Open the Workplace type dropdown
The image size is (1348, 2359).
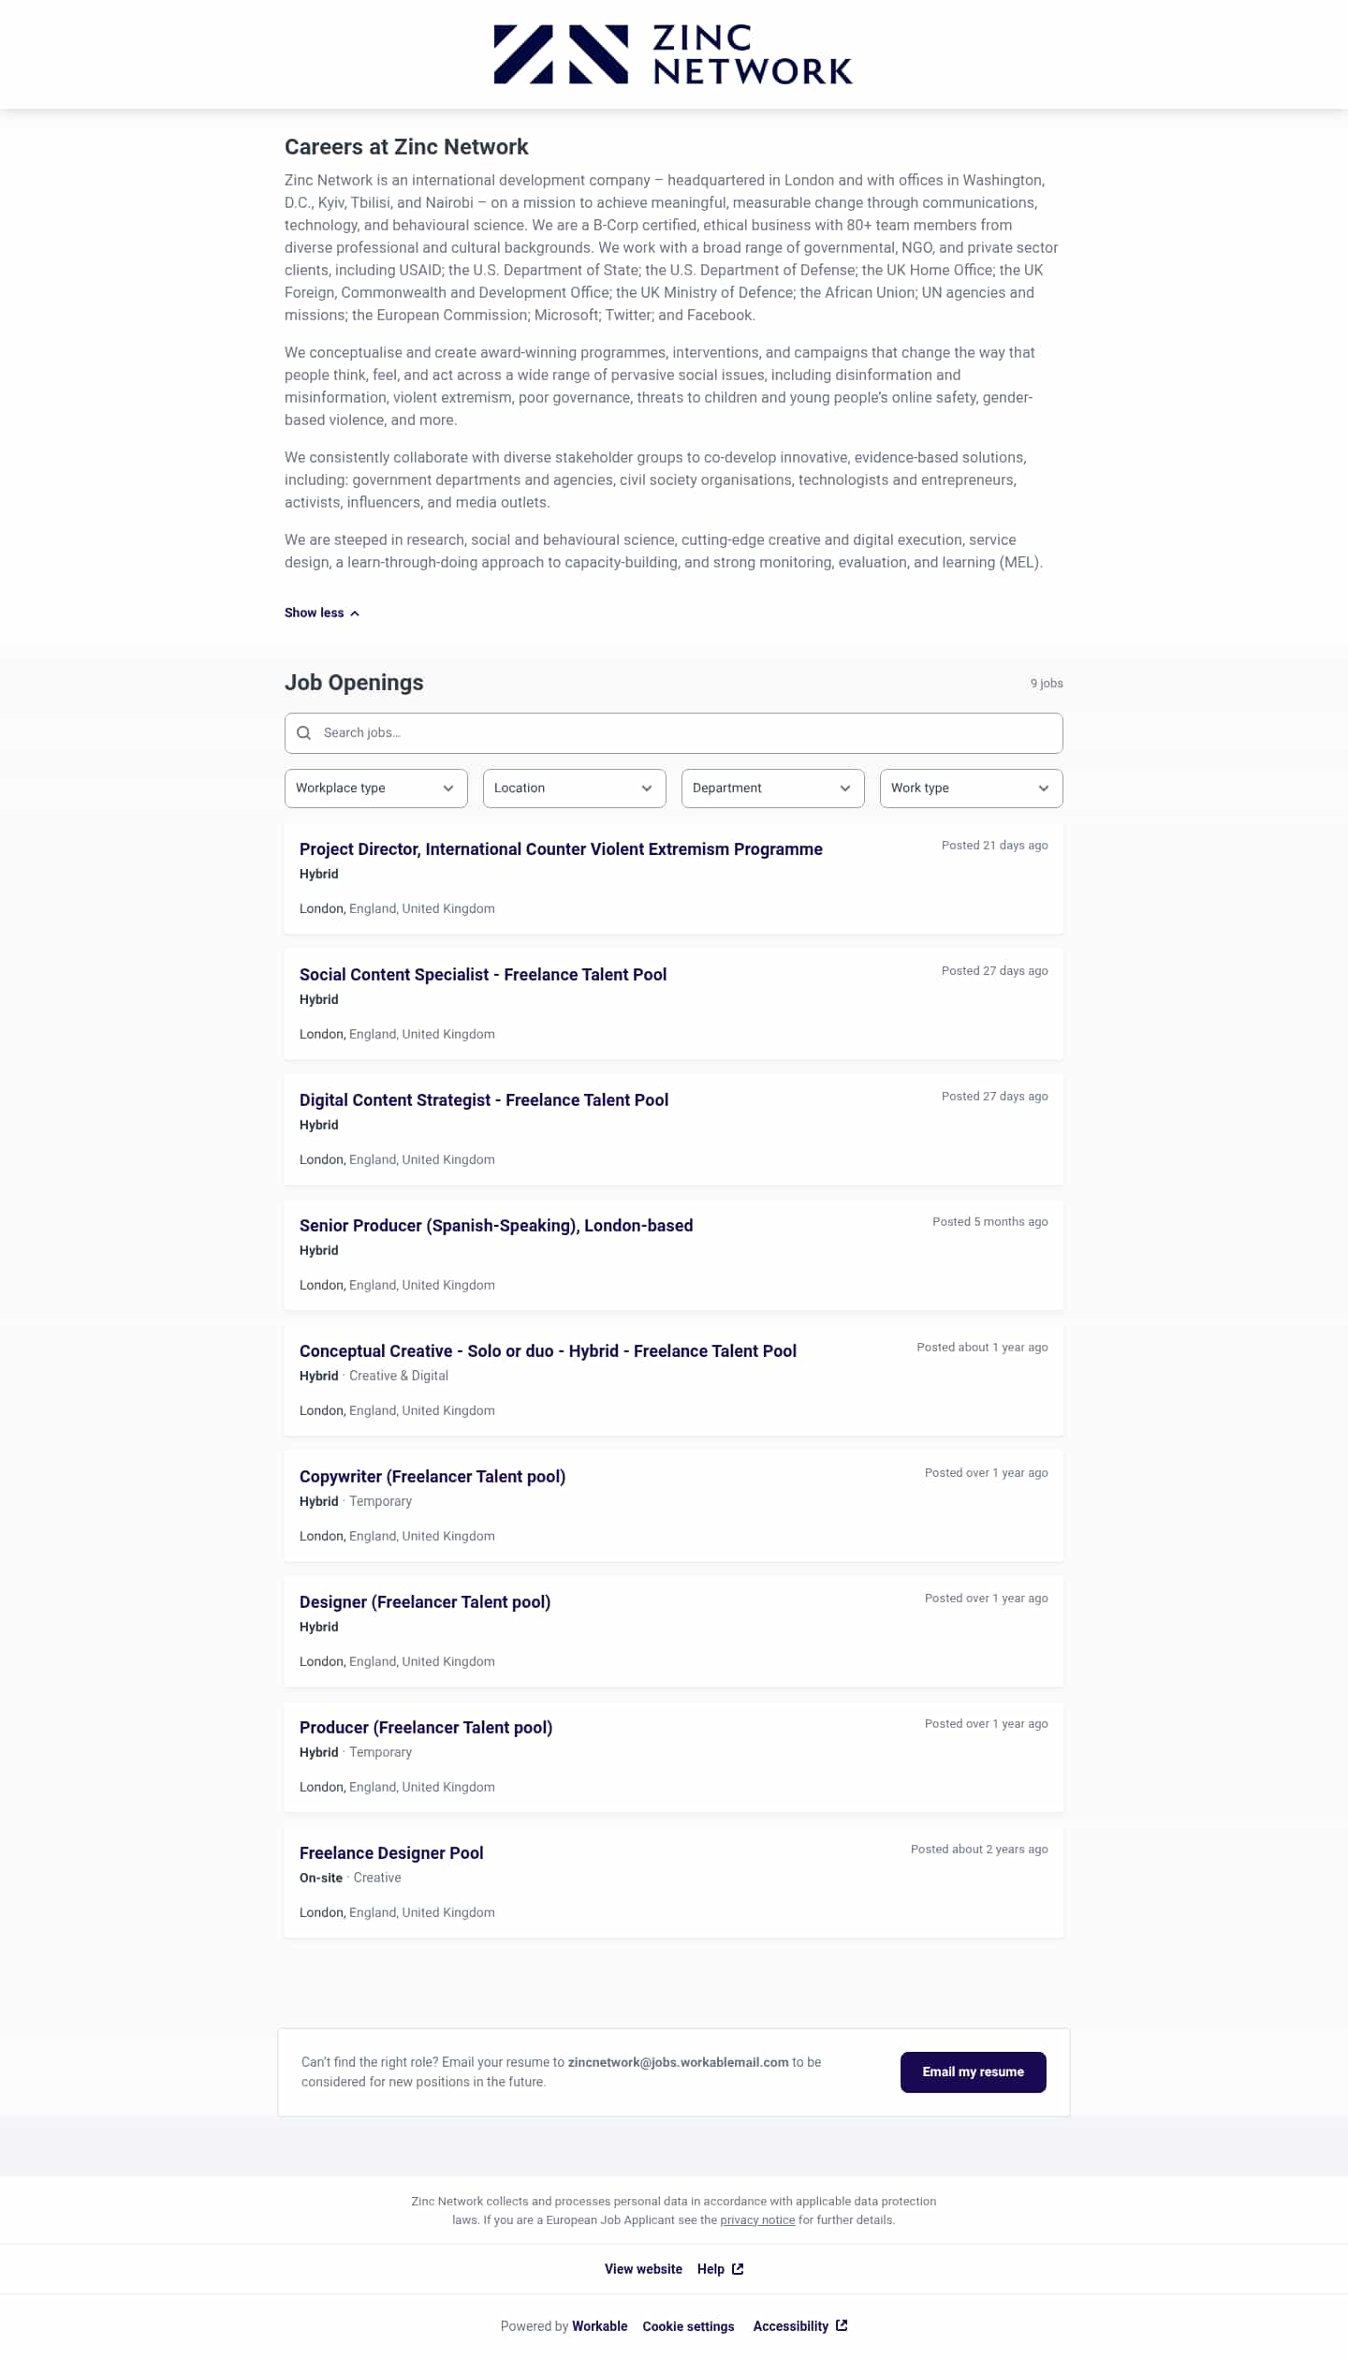coord(375,789)
